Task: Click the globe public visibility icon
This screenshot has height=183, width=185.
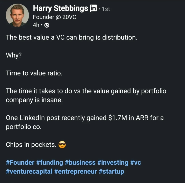Action: 47,25
